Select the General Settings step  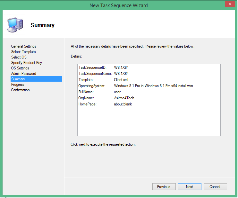(x=23, y=46)
